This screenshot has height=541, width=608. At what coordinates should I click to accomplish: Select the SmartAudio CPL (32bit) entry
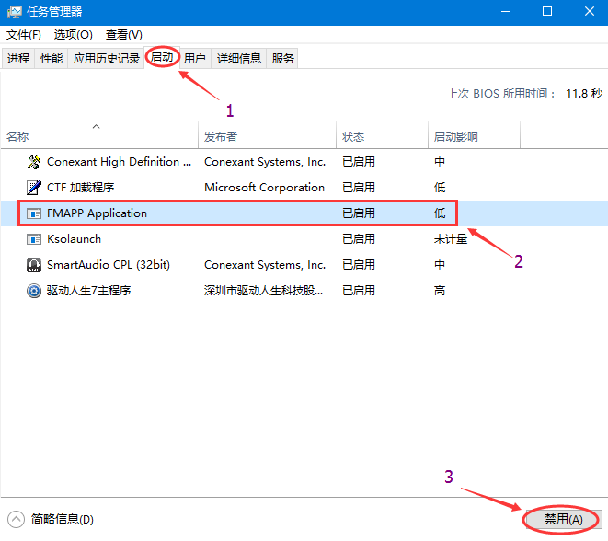(x=109, y=265)
